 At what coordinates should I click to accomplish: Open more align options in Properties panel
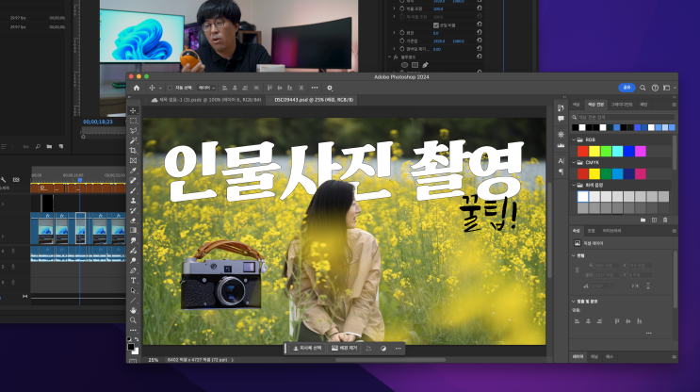(x=649, y=333)
